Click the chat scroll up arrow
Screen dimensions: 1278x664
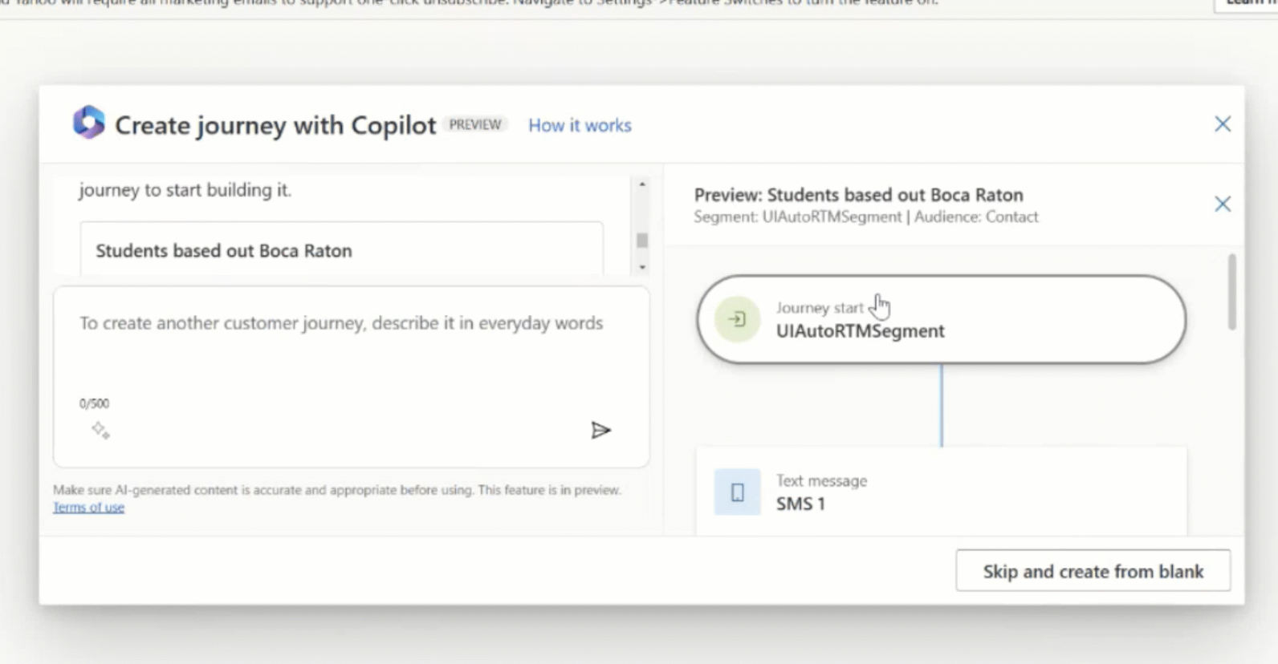click(641, 184)
